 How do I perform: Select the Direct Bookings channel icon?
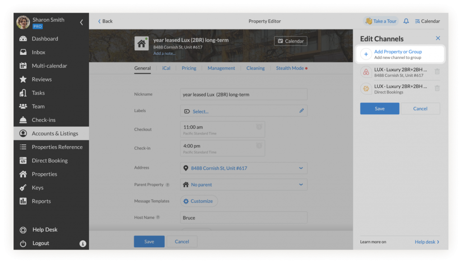[x=365, y=89]
